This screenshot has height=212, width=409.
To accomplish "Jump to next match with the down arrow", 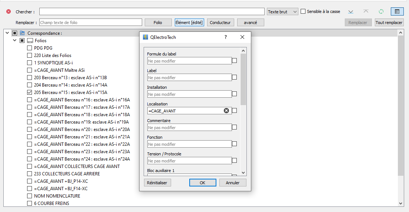I will (350, 11).
